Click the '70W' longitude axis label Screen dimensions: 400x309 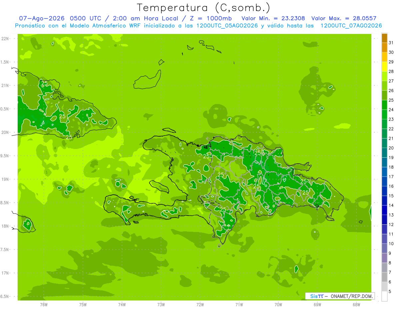(x=278, y=304)
